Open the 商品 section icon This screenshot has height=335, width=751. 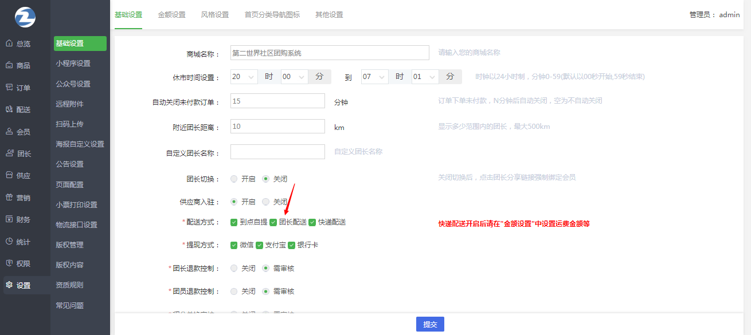click(9, 65)
